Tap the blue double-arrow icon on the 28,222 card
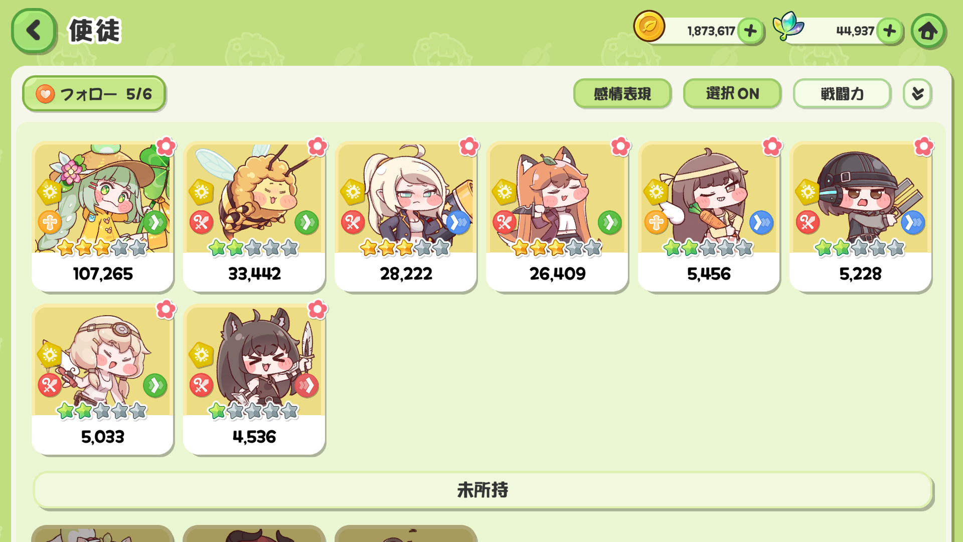Image resolution: width=963 pixels, height=542 pixels. coord(458,222)
